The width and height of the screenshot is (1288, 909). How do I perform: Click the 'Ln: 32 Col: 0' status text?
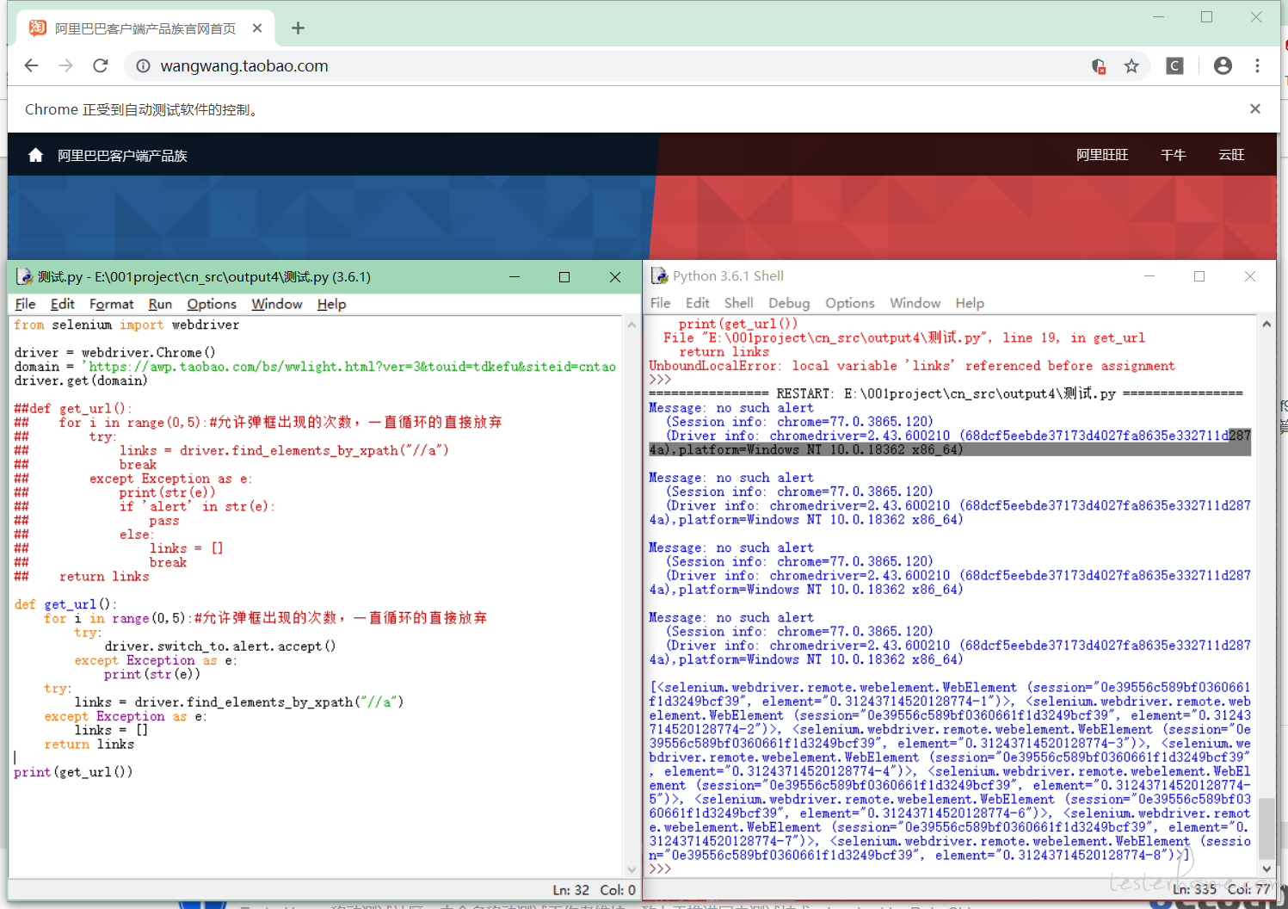(594, 890)
